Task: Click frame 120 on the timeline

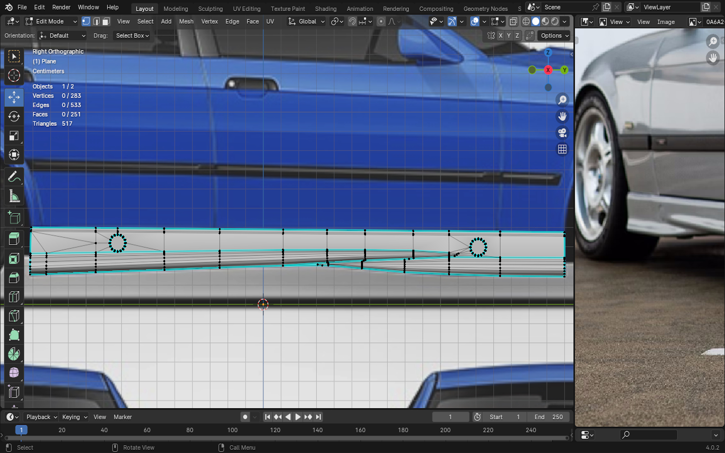Action: click(x=275, y=430)
